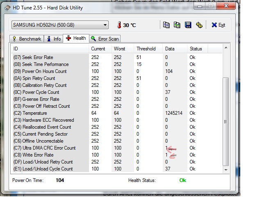Select the (0A) Spin Retry Count row
262x216 pixels.
coord(116,78)
